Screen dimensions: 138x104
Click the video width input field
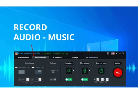click(x=24, y=80)
